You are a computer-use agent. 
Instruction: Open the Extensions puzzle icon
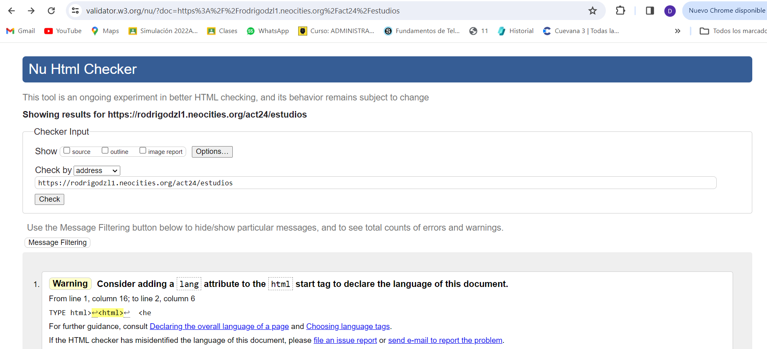620,11
